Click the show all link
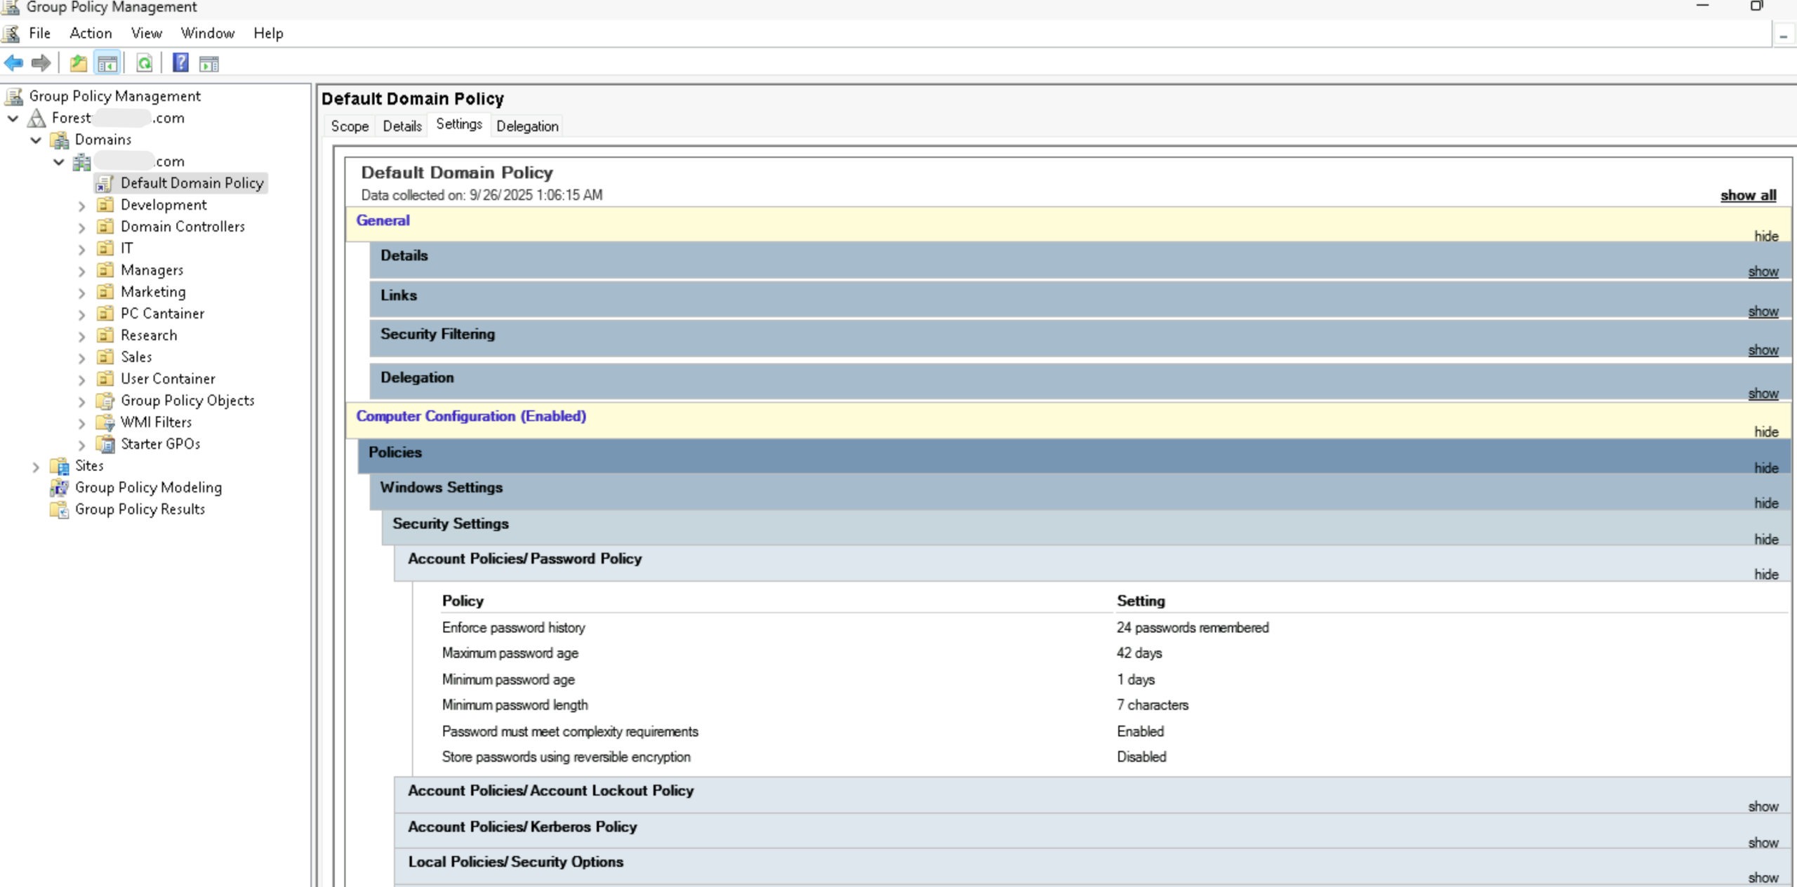 1748,195
